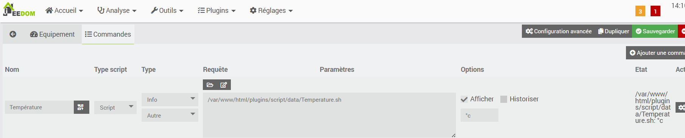
Task: Go back using the left arrow icon
Action: [x=13, y=34]
